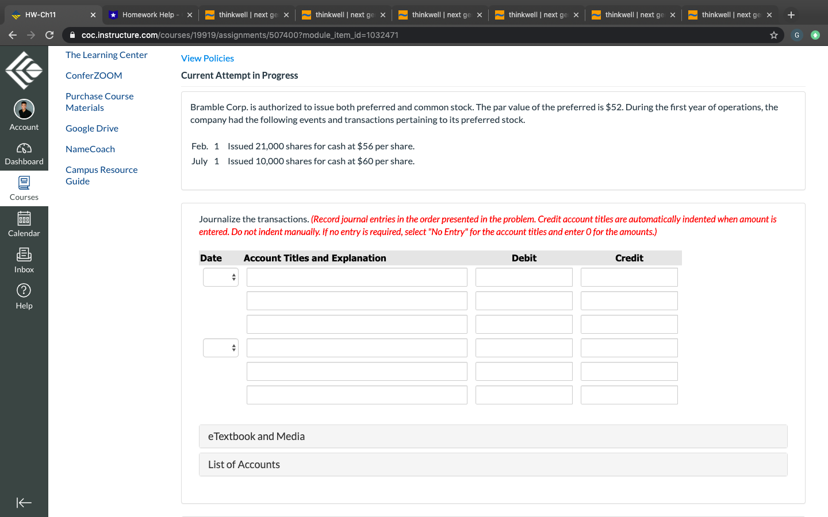Click the first row account title field
Viewport: 828px width, 517px height.
pyautogui.click(x=357, y=277)
